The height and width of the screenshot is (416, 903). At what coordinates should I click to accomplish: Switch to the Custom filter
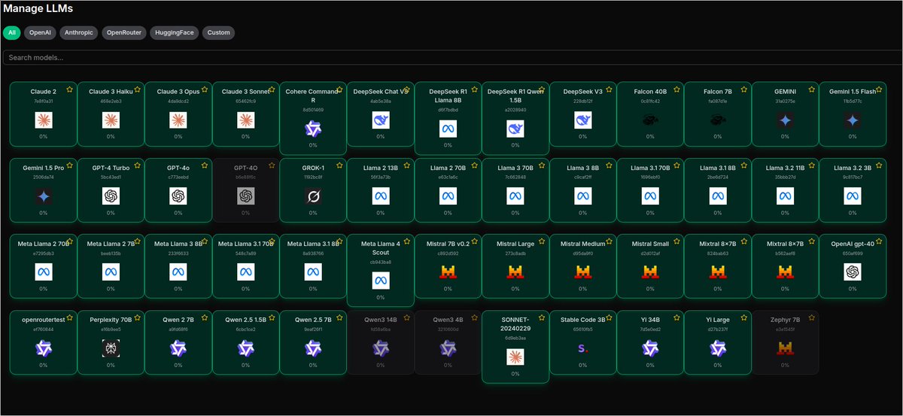[219, 32]
